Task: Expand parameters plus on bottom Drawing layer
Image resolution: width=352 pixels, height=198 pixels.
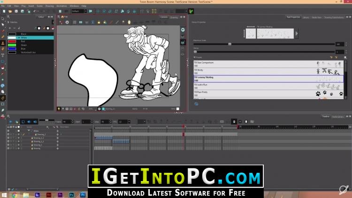Action: click(x=57, y=149)
